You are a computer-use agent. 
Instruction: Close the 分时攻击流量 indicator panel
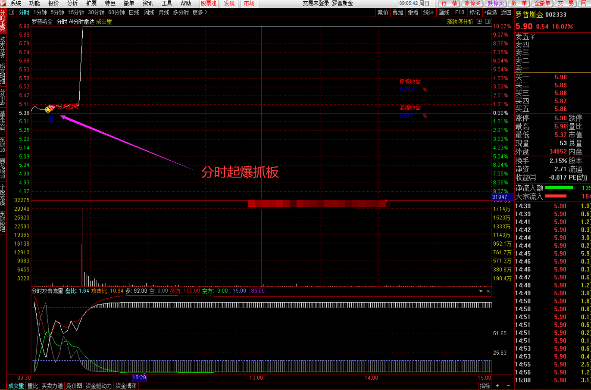pyautogui.click(x=488, y=291)
